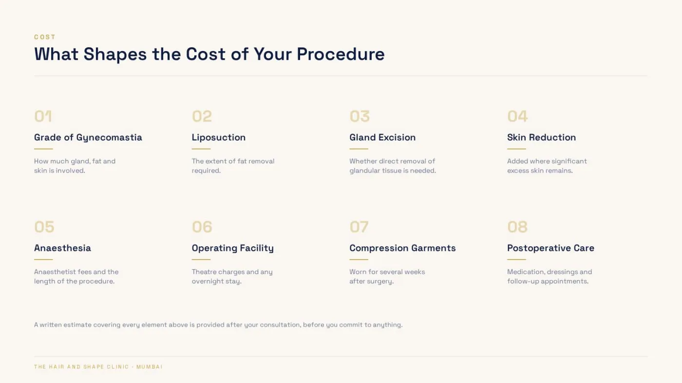Select the Grade of Gynecomastia heading

pyautogui.click(x=88, y=138)
